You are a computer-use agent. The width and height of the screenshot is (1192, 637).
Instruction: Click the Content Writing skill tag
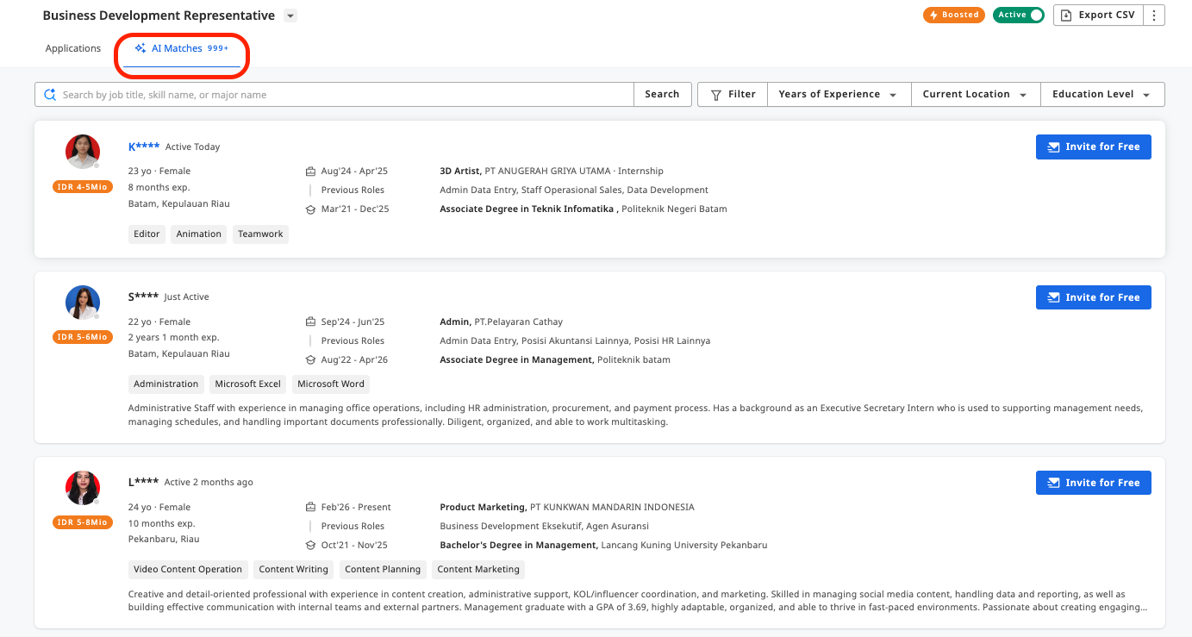coord(294,569)
